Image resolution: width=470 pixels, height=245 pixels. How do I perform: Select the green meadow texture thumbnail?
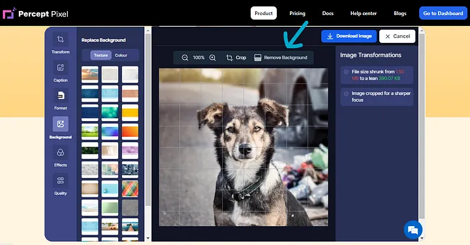point(90,132)
